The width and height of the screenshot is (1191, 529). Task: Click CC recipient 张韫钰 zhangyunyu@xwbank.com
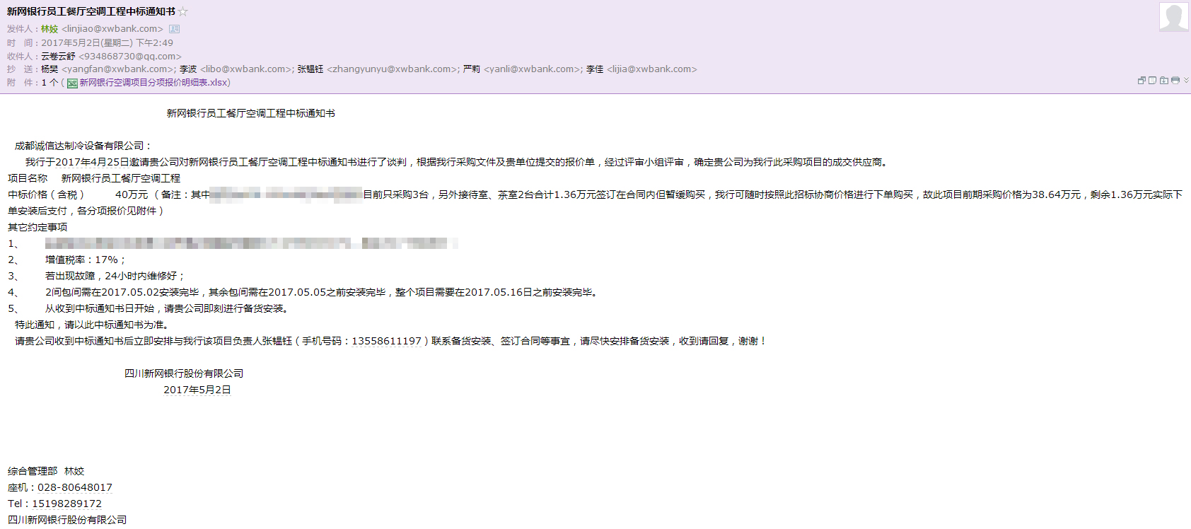coord(378,69)
